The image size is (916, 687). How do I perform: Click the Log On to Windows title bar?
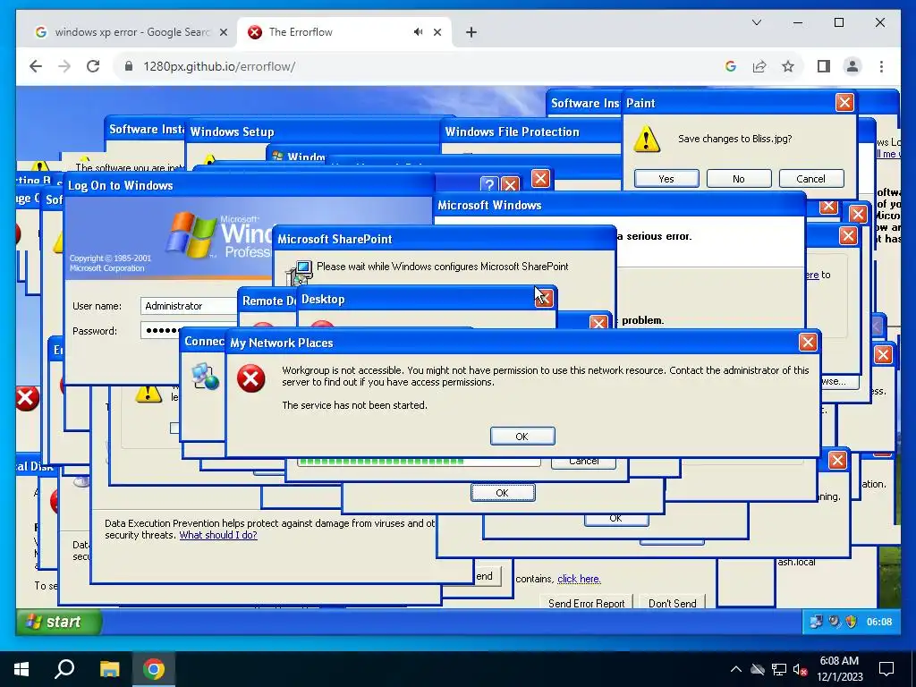[x=249, y=186]
